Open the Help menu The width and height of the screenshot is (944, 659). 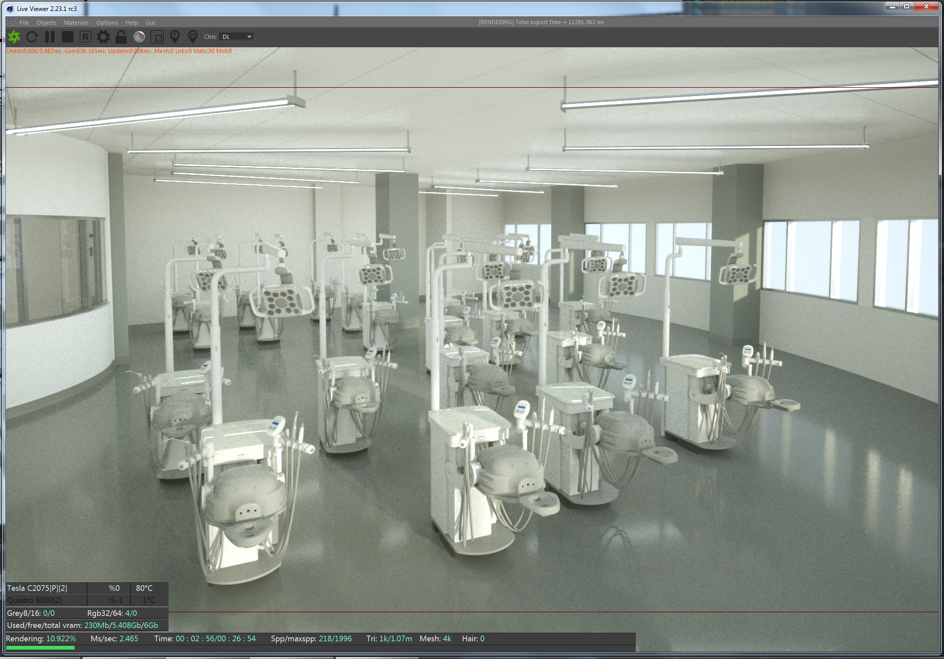(132, 23)
